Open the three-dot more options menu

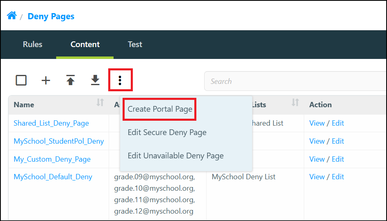(x=120, y=80)
